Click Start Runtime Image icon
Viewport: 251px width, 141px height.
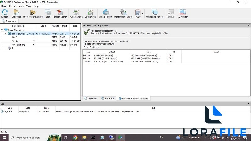click(x=123, y=14)
